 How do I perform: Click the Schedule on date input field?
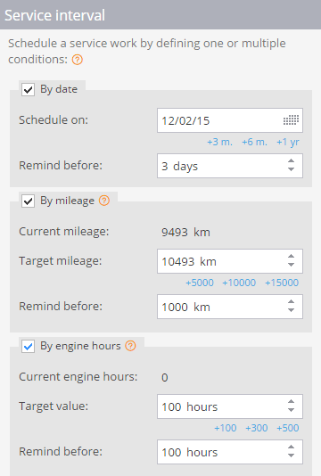tap(230, 120)
